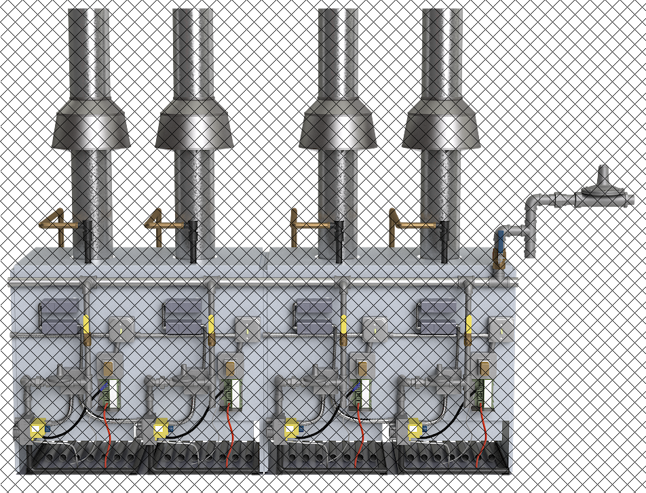The height and width of the screenshot is (493, 646).
Task: Select the blue-handled gas shutoff valve
Action: point(499,239)
